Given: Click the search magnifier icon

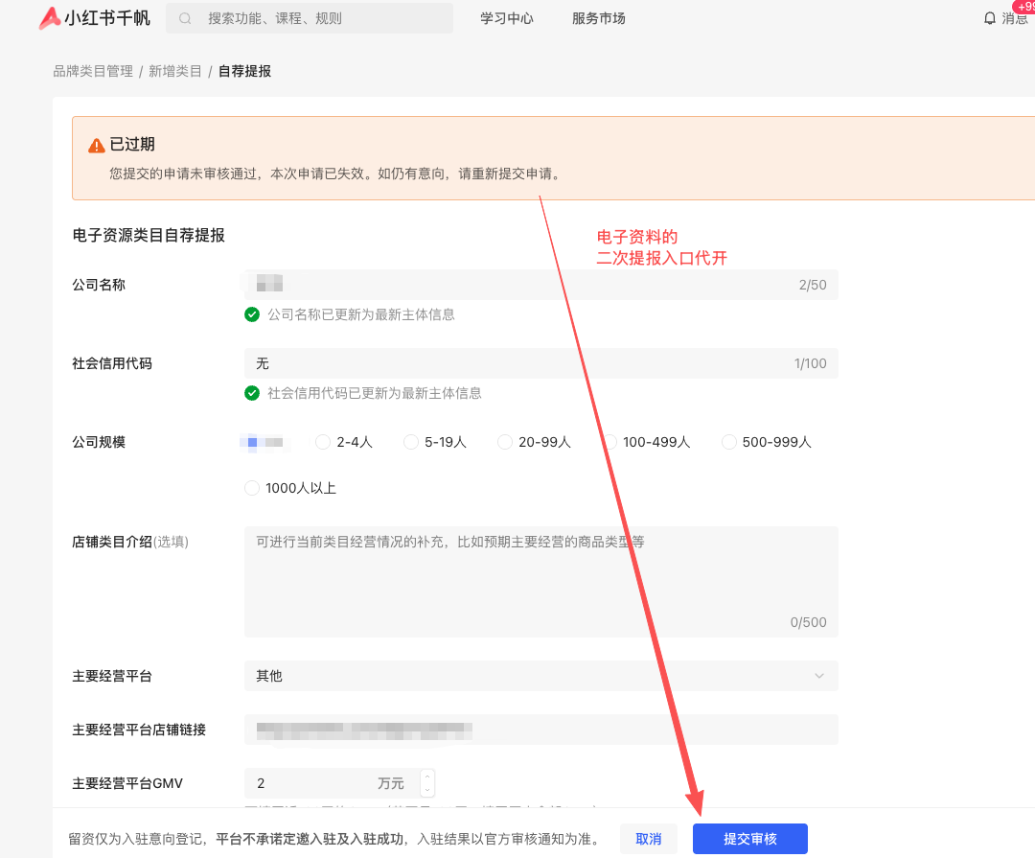Looking at the screenshot, I should (x=185, y=18).
